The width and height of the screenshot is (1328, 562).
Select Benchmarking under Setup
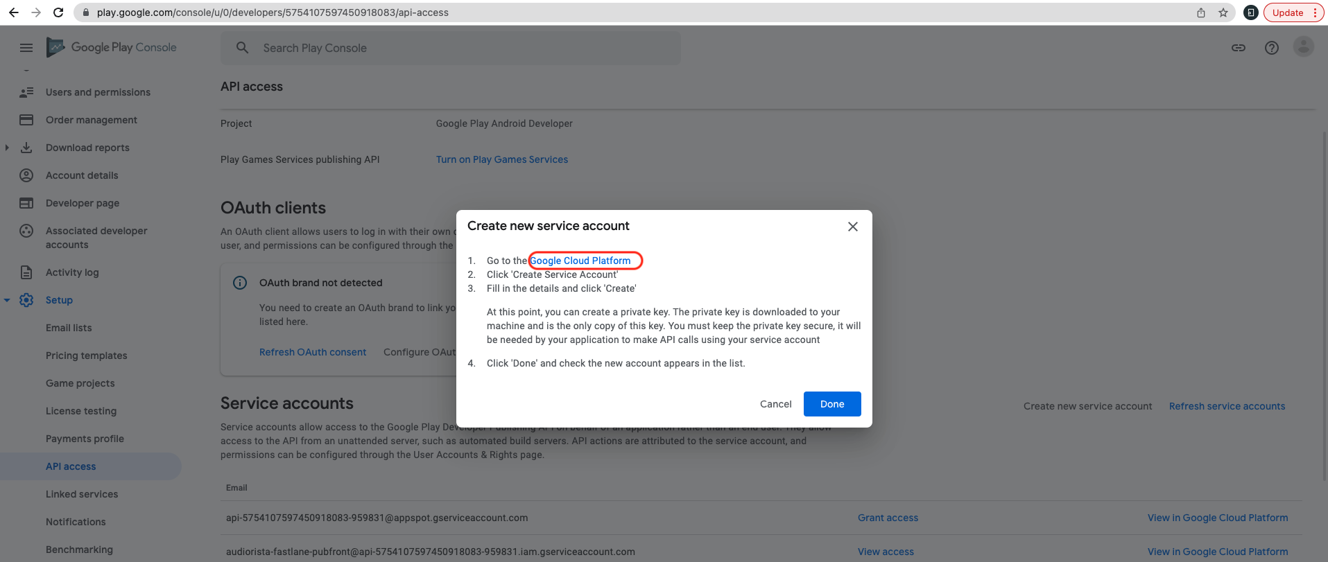79,550
